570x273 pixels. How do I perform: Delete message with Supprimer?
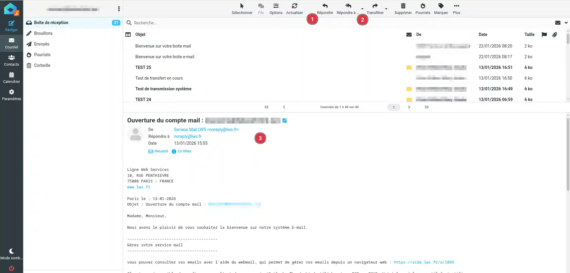tap(403, 9)
